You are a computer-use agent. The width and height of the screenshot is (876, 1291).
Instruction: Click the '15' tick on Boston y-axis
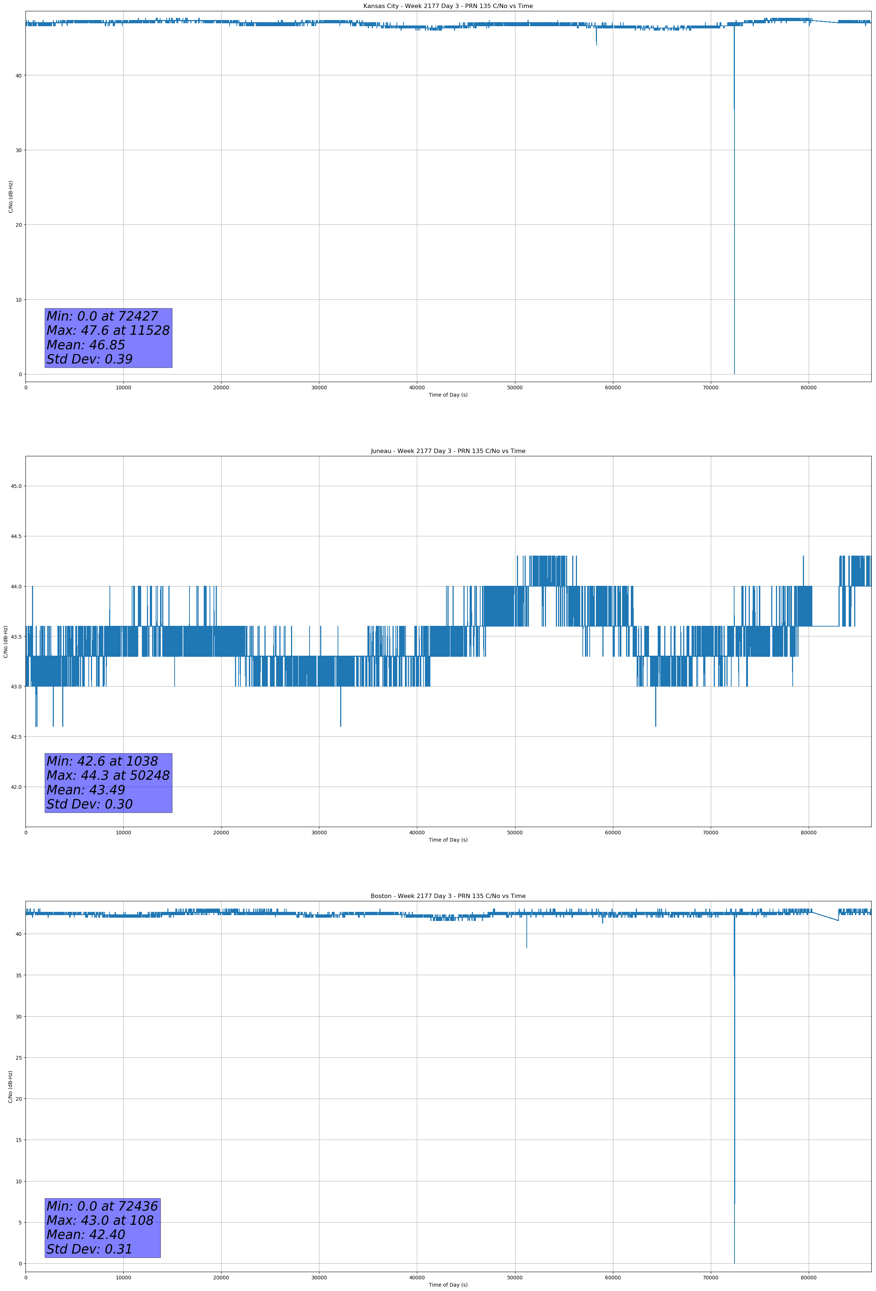pos(19,1140)
